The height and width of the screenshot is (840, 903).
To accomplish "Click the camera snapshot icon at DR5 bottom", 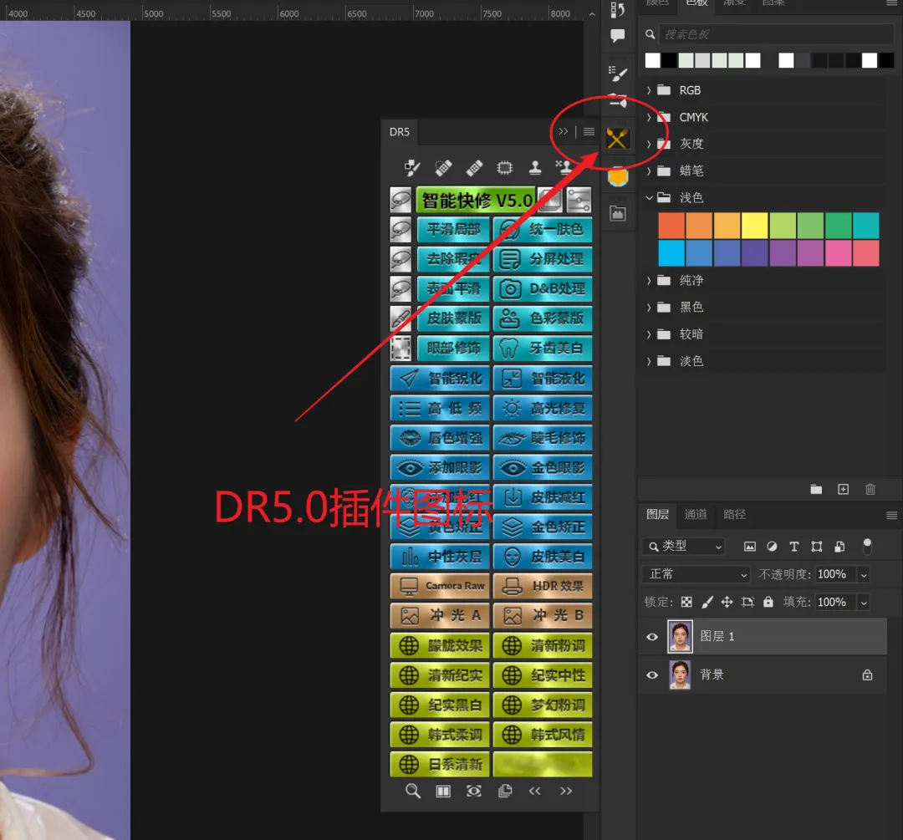I will (474, 791).
